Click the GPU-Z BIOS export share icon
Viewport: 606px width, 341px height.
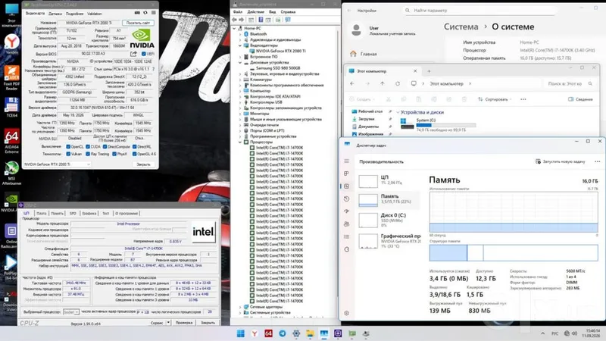134,54
